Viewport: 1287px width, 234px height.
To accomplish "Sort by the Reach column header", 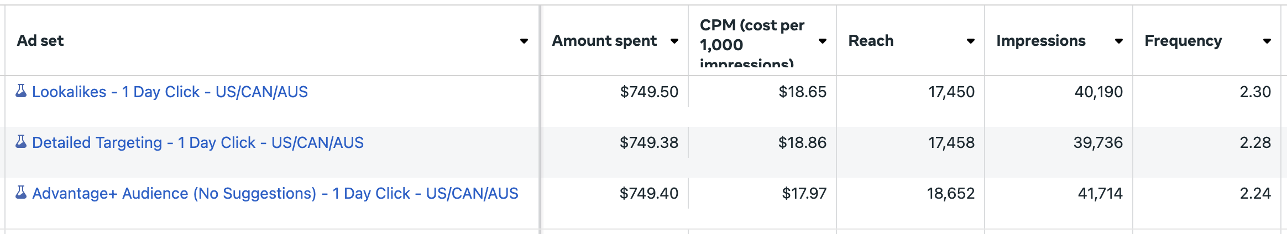I will [x=871, y=41].
